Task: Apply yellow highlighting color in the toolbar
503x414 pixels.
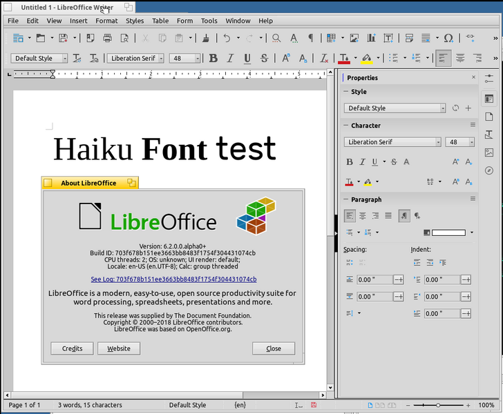Action: click(x=367, y=58)
